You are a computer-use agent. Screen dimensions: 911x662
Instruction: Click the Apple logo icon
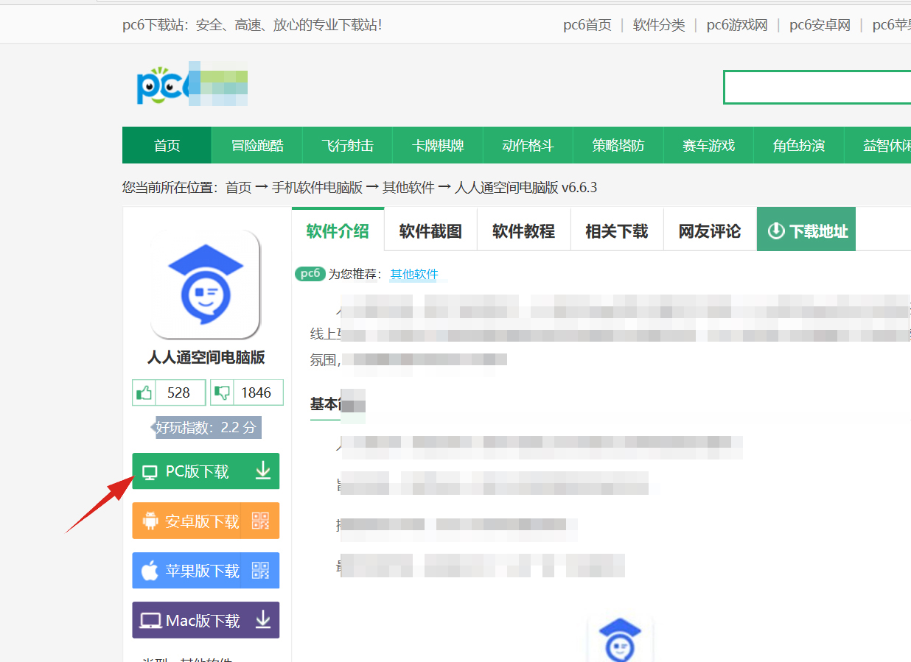point(150,570)
